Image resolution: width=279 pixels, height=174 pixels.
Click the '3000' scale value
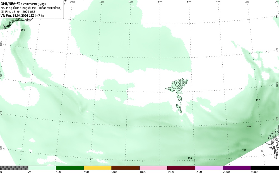[254, 172]
